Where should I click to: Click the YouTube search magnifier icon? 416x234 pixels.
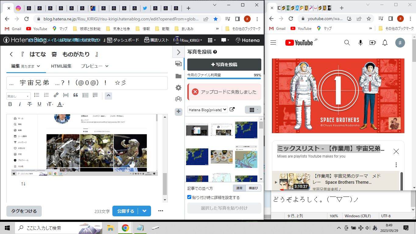click(347, 43)
